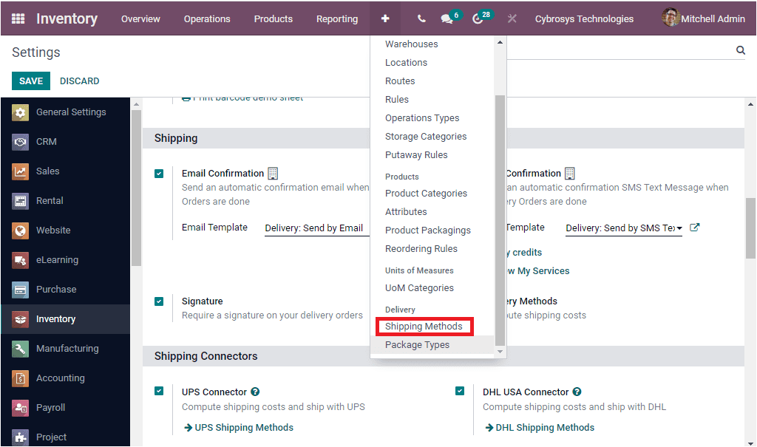Switch to the Reporting menu
Image resolution: width=757 pixels, height=447 pixels.
click(x=337, y=18)
